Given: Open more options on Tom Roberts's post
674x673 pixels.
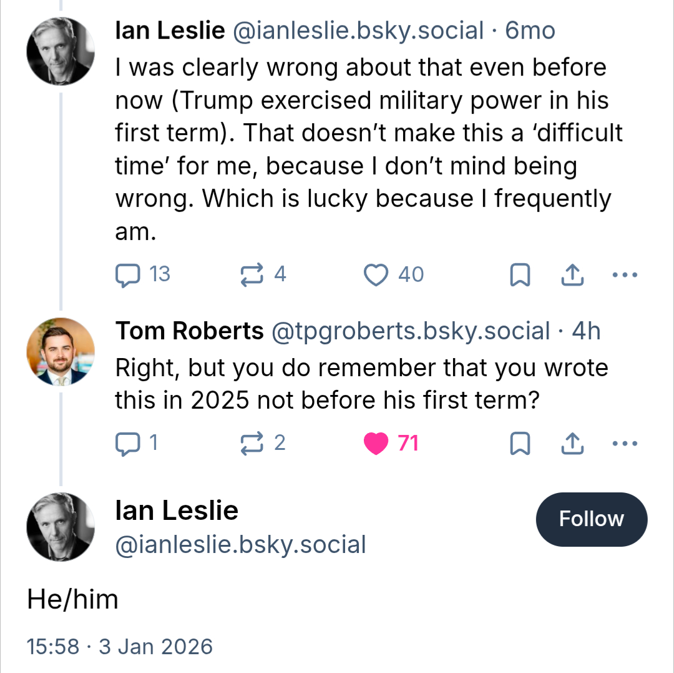Looking at the screenshot, I should coord(625,444).
